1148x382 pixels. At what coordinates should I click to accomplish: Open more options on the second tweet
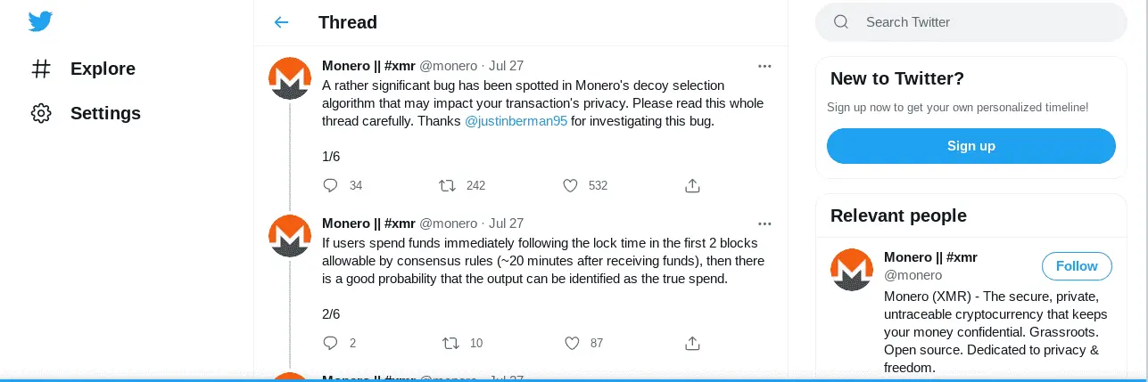point(764,224)
